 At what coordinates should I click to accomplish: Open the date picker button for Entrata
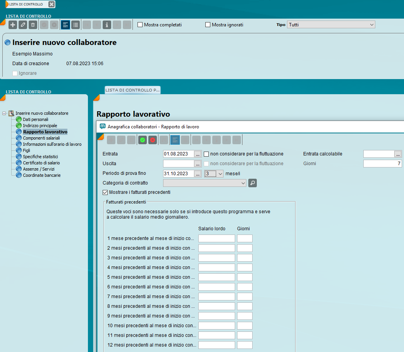tap(198, 154)
